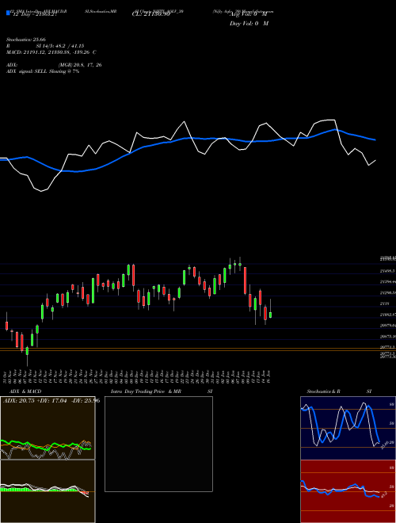Select the 'Stochastics: 23.66' reading
The height and width of the screenshot is (523, 396).
(26, 40)
